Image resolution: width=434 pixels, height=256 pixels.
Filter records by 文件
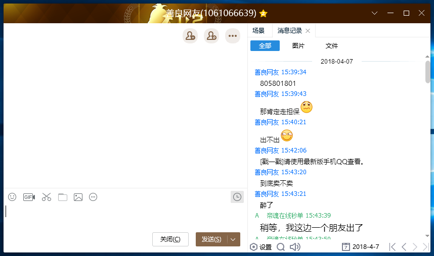(332, 46)
